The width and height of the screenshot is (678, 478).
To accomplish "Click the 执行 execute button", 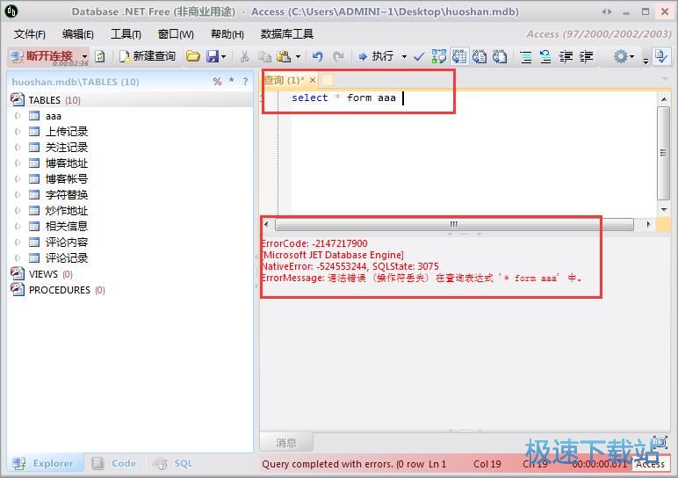I will [376, 56].
